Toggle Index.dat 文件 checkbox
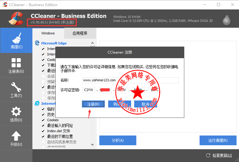The width and height of the screenshot is (239, 162). point(43,131)
